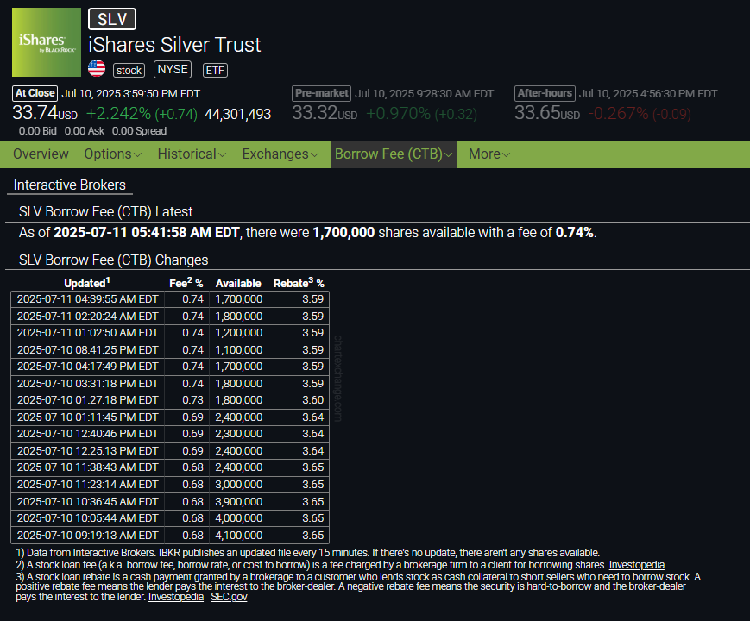
Task: Click the '2025-07-11 02:20:24 AM EDT' timestamp
Action: tap(87, 317)
